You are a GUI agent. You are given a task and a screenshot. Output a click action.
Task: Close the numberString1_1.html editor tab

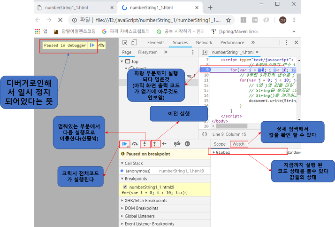coord(257,52)
